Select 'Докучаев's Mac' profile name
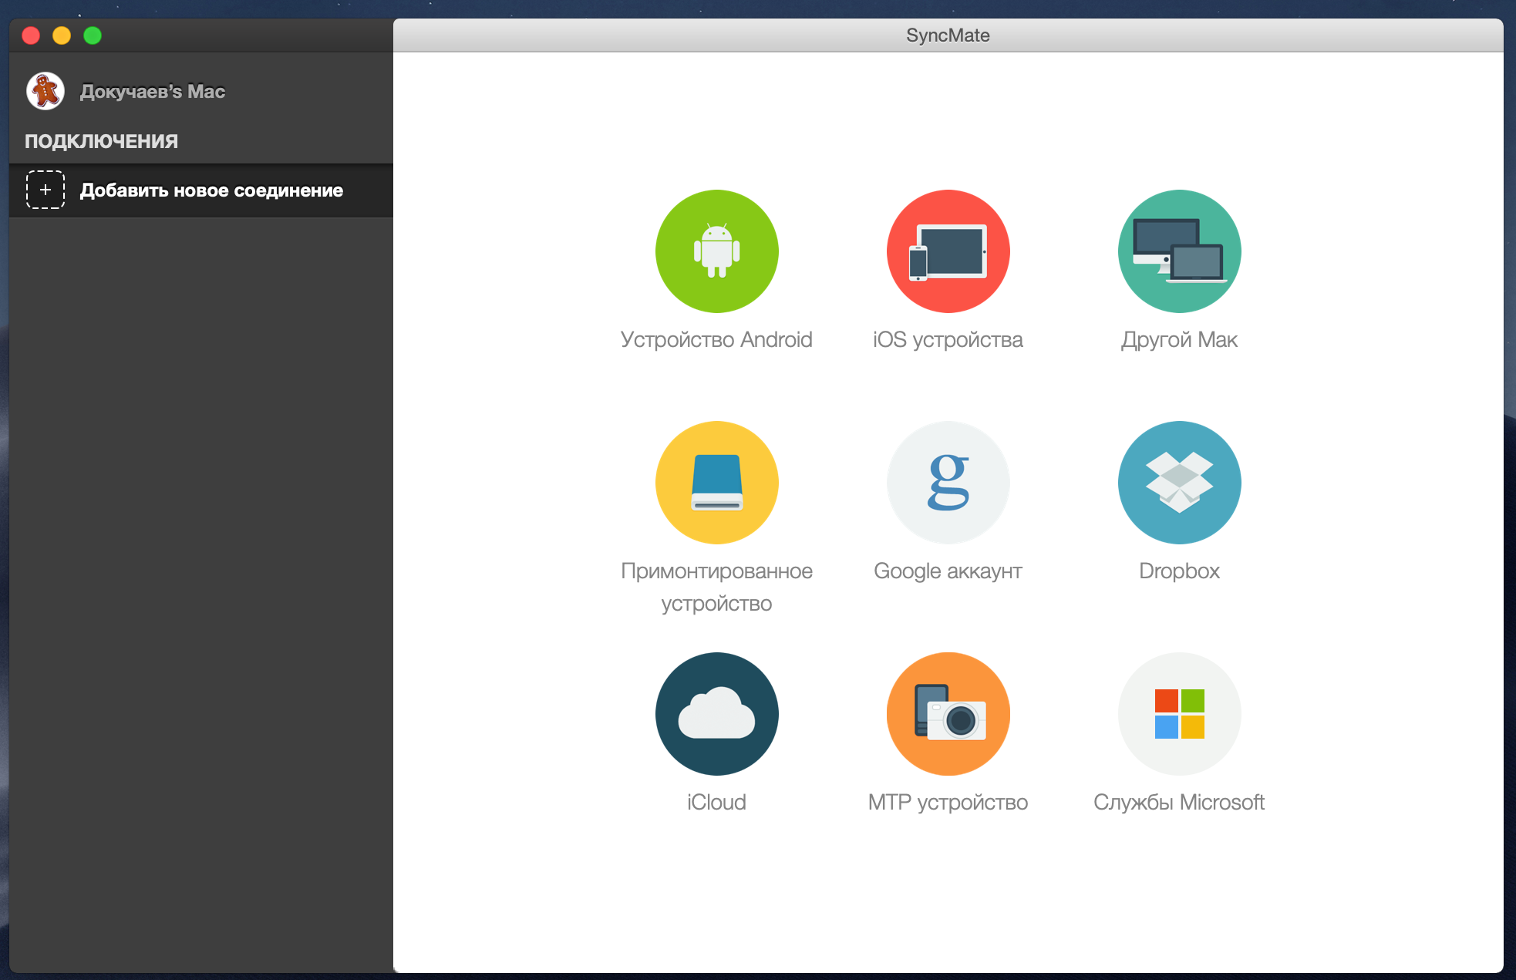The width and height of the screenshot is (1516, 980). point(153,92)
